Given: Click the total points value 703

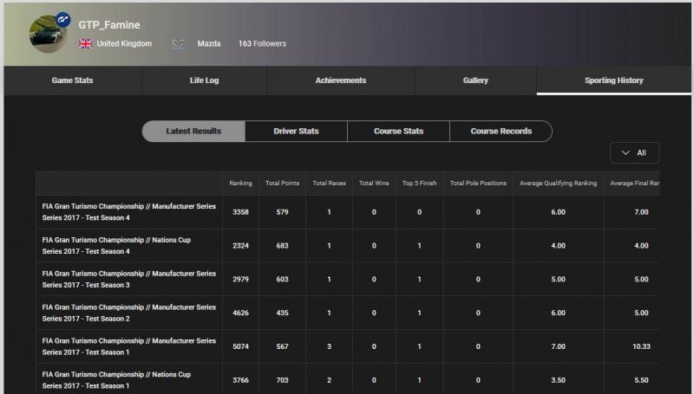Looking at the screenshot, I should click(x=283, y=380).
